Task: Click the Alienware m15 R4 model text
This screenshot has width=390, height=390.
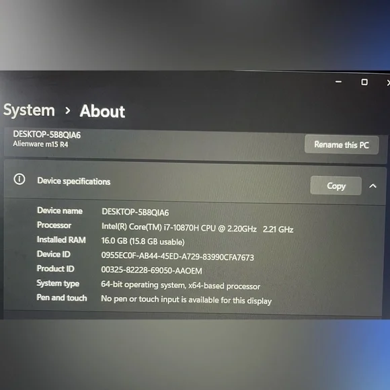Action: (x=40, y=144)
